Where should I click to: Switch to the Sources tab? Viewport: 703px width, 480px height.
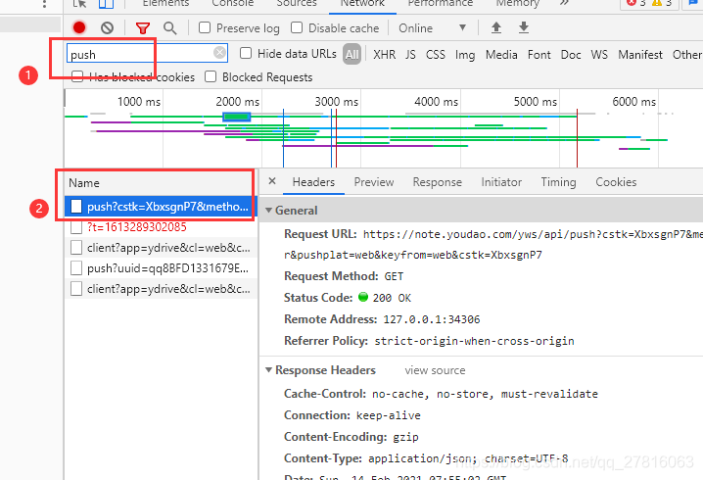(x=297, y=4)
